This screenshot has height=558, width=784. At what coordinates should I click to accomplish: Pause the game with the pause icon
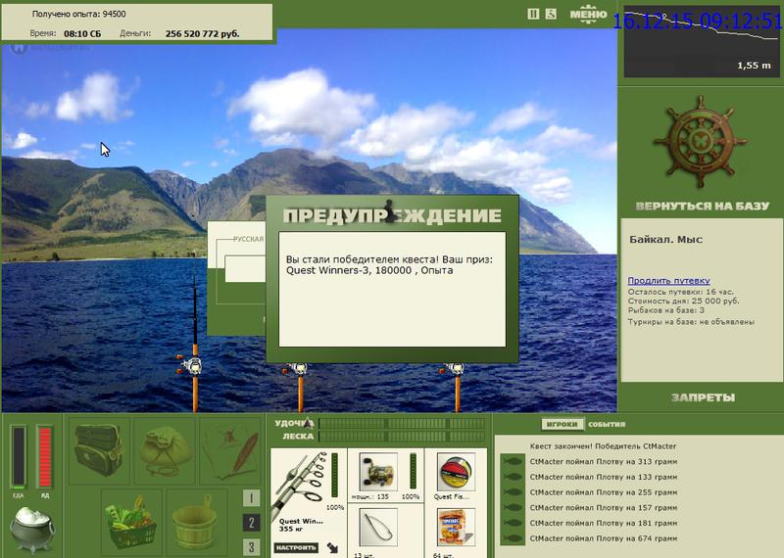tap(533, 14)
